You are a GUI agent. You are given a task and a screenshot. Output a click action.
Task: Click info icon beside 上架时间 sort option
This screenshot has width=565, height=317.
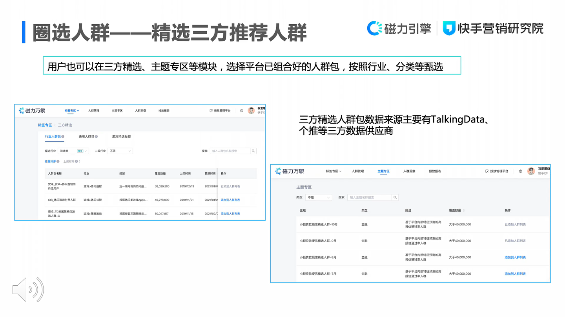[76, 161]
